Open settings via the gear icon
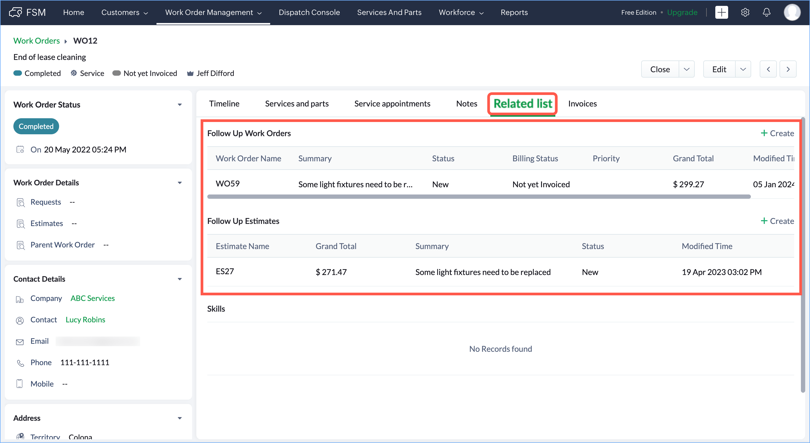 [745, 13]
